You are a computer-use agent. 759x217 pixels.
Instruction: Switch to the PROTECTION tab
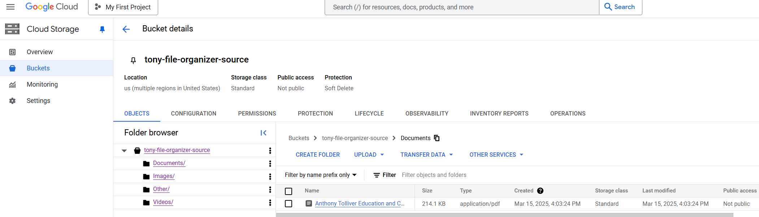tap(315, 113)
